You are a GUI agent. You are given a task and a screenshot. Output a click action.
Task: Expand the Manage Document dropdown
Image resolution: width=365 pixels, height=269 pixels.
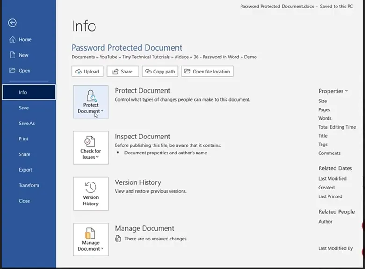click(91, 240)
